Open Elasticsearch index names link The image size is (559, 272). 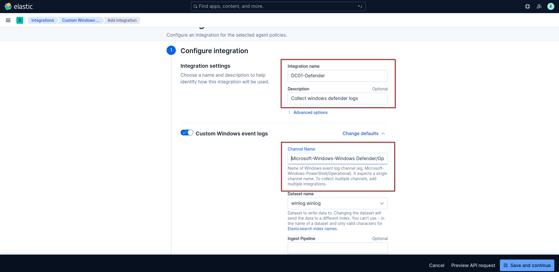pyautogui.click(x=312, y=229)
